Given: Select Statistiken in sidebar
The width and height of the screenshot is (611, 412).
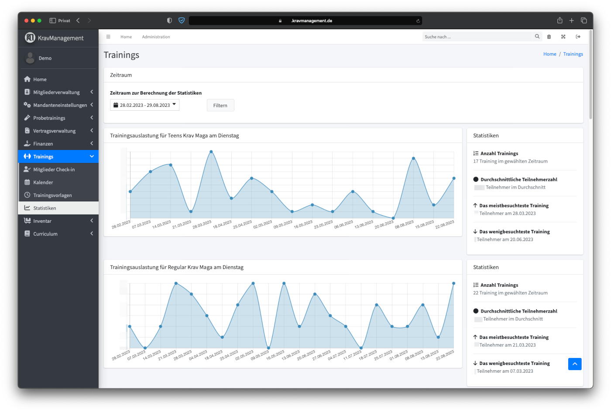Looking at the screenshot, I should 58,208.
